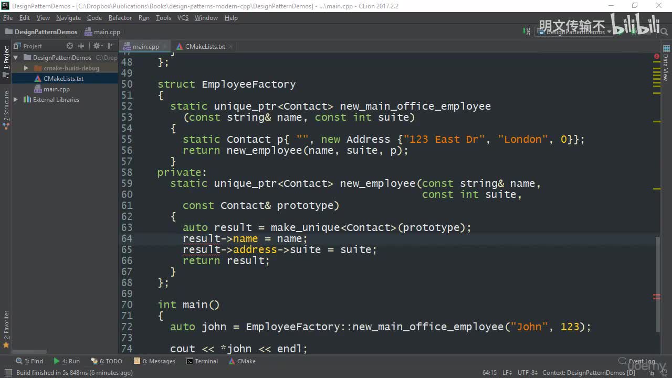Click the DesignPatternDemos folder breadcrumb

(x=41, y=31)
